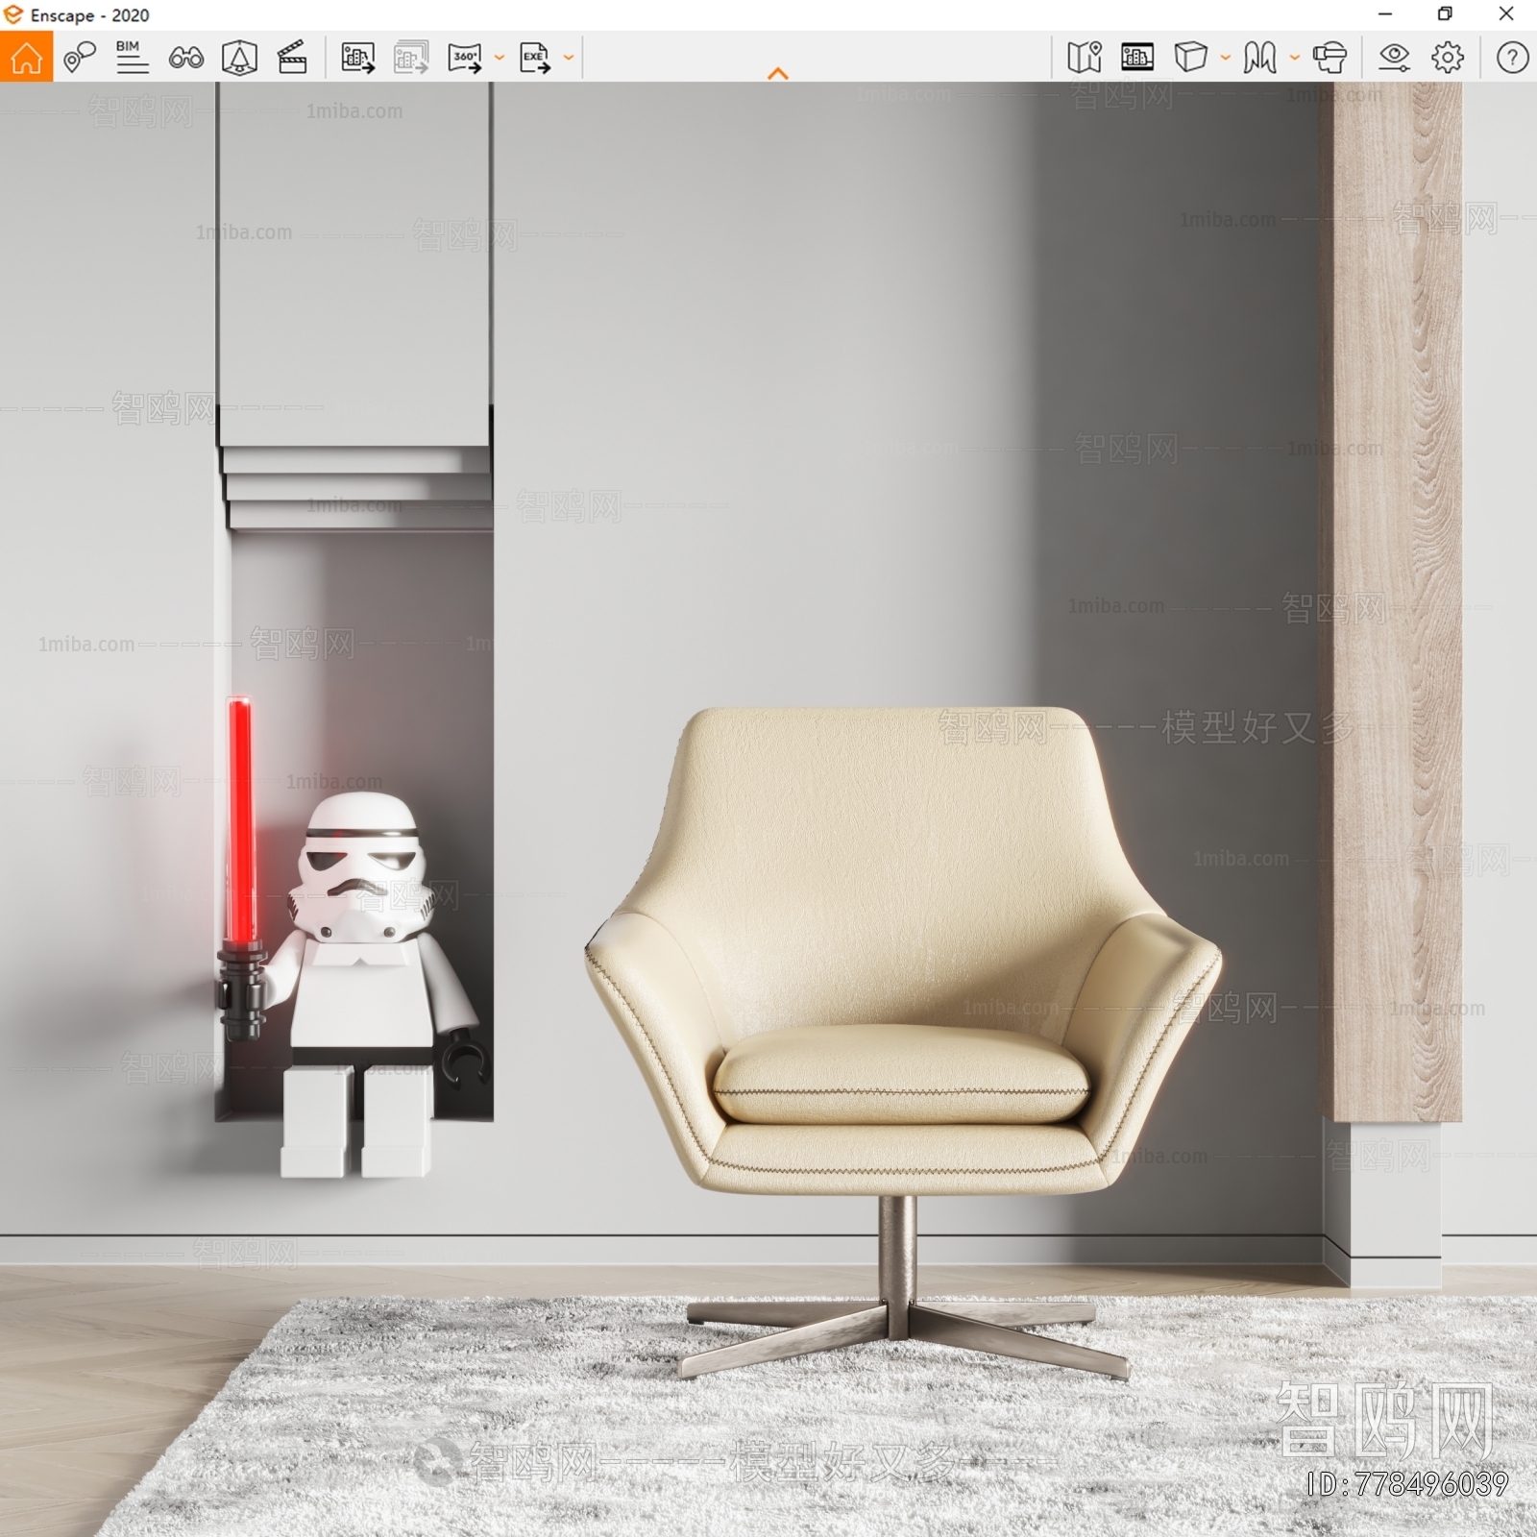Open the Asset Library icon
Image resolution: width=1537 pixels, height=1537 pixels.
coord(1137,58)
